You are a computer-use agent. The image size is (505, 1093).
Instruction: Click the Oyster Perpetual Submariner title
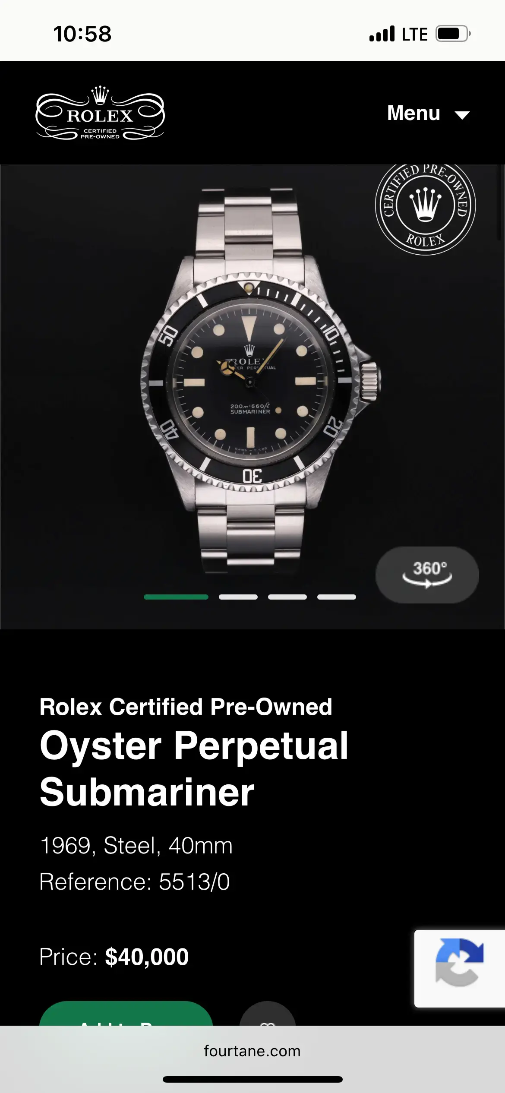click(194, 768)
